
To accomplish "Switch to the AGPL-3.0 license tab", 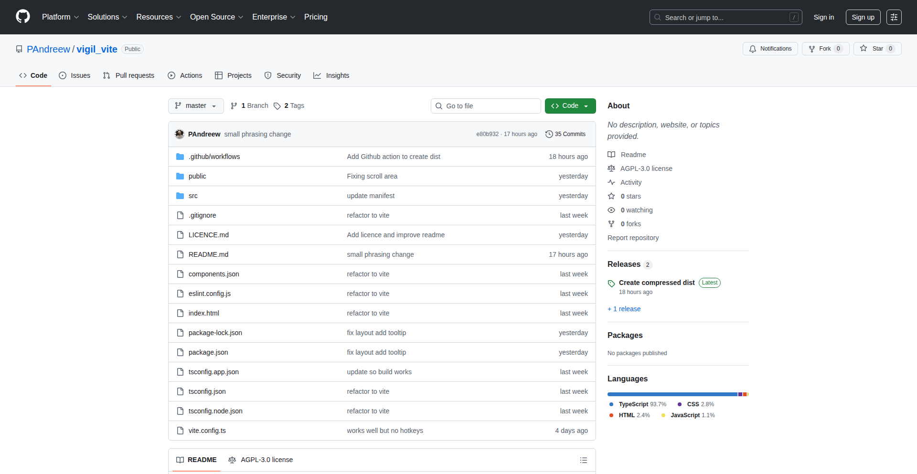I will (261, 460).
